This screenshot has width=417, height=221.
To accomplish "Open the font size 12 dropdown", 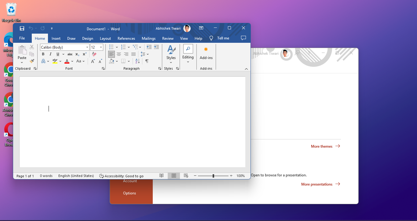I will (101, 47).
